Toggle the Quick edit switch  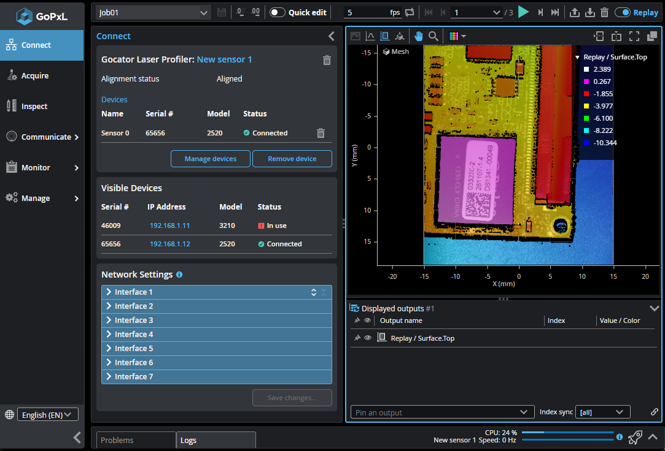click(278, 12)
